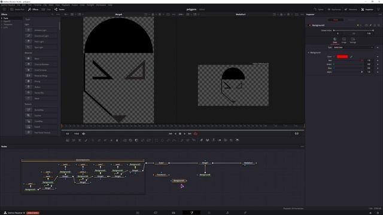The height and width of the screenshot is (215, 383).
Task: Open the Keyframes editor button
Action: pos(334,10)
